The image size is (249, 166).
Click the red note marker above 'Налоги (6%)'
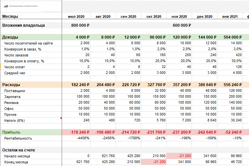(x=61, y=118)
